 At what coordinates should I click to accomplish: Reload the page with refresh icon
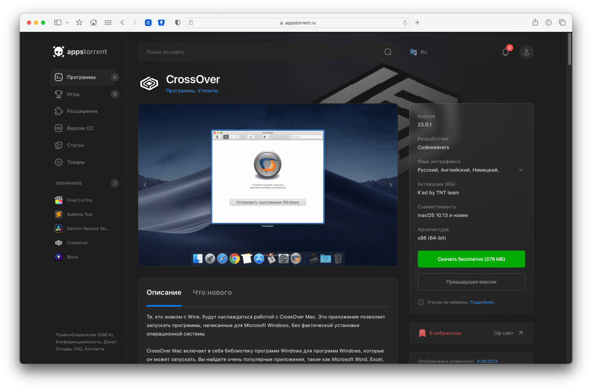click(x=405, y=23)
